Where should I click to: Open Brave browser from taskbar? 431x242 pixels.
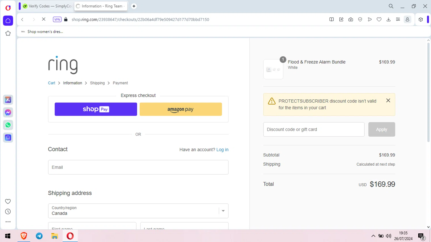tap(24, 236)
